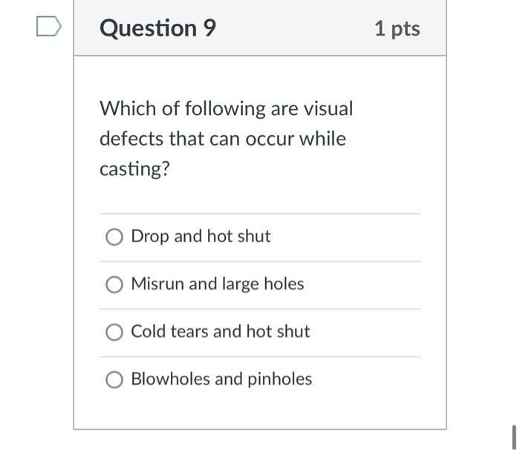Click blank space below the "Blowholes and pinholes" option
520x450 pixels.
click(x=260, y=411)
